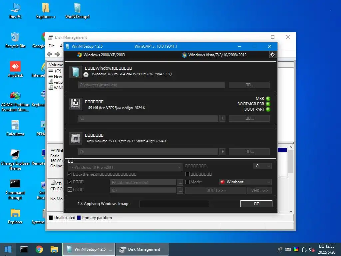Image resolution: width=341 pixels, height=256 pixels.
Task: Switch to Windows Vista/7/8/10/2008/2012 tab
Action: [214, 55]
